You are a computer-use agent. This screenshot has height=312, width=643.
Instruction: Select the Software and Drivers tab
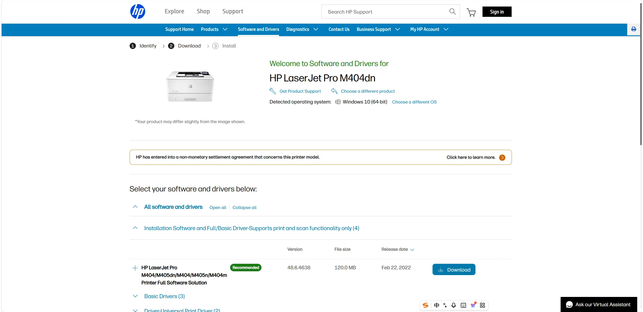click(258, 29)
